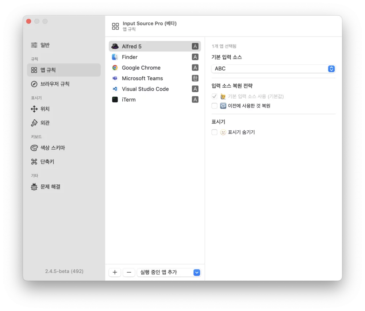The height and width of the screenshot is (311, 365).
Task: Click the Finder app icon
Action: pos(115,57)
